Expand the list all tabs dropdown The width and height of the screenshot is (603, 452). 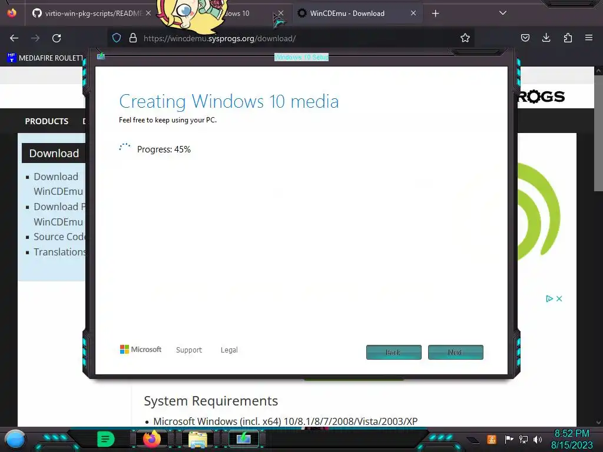(503, 13)
